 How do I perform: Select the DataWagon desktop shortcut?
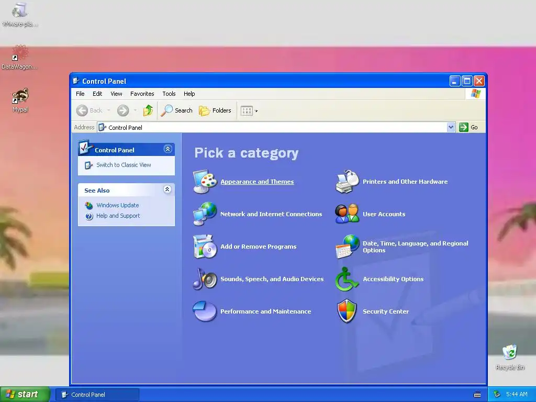pos(19,58)
